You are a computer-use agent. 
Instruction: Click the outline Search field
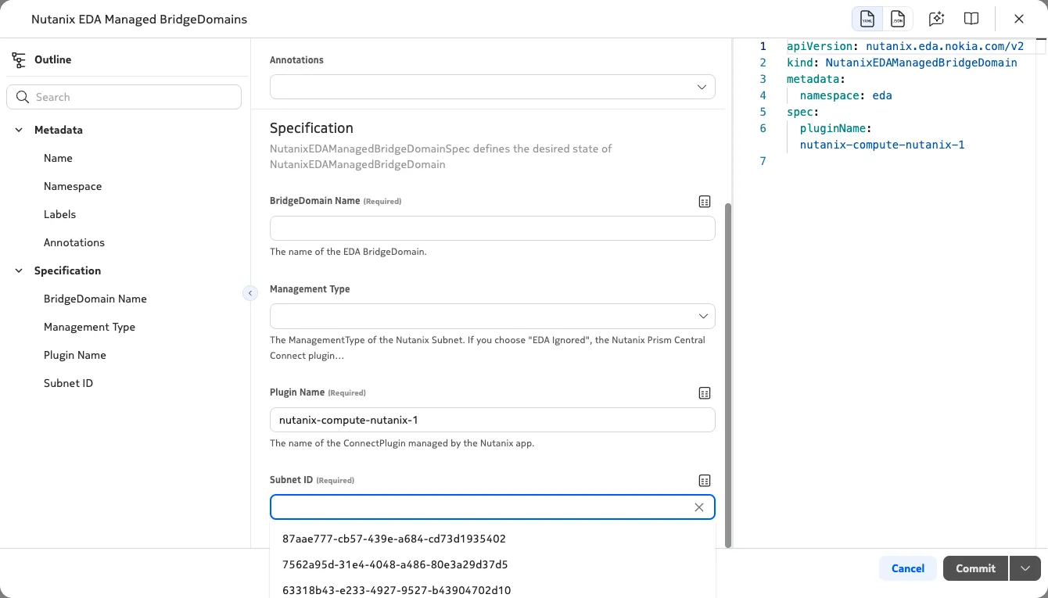(x=124, y=97)
